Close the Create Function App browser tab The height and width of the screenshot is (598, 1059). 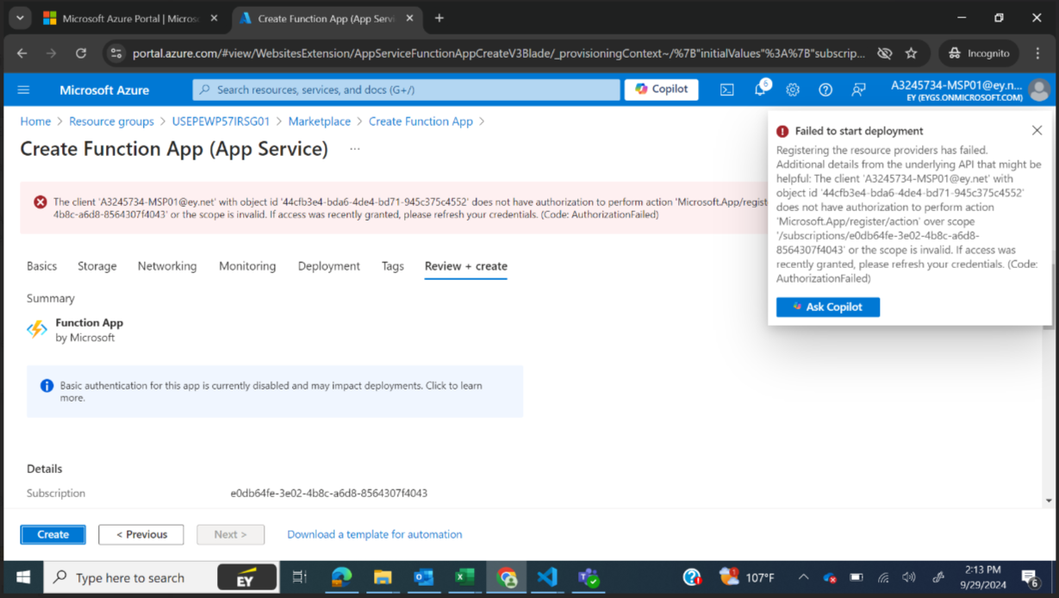pos(409,18)
